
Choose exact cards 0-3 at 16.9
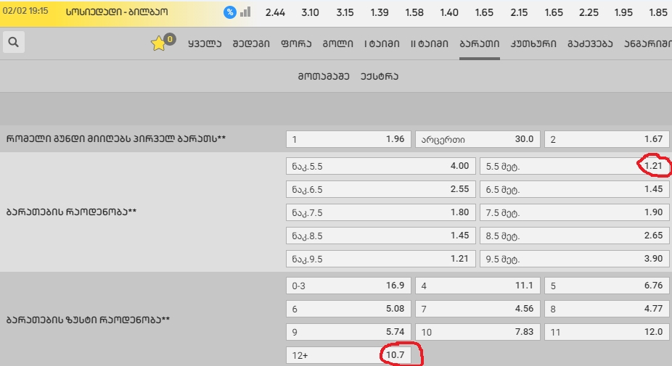coord(348,286)
